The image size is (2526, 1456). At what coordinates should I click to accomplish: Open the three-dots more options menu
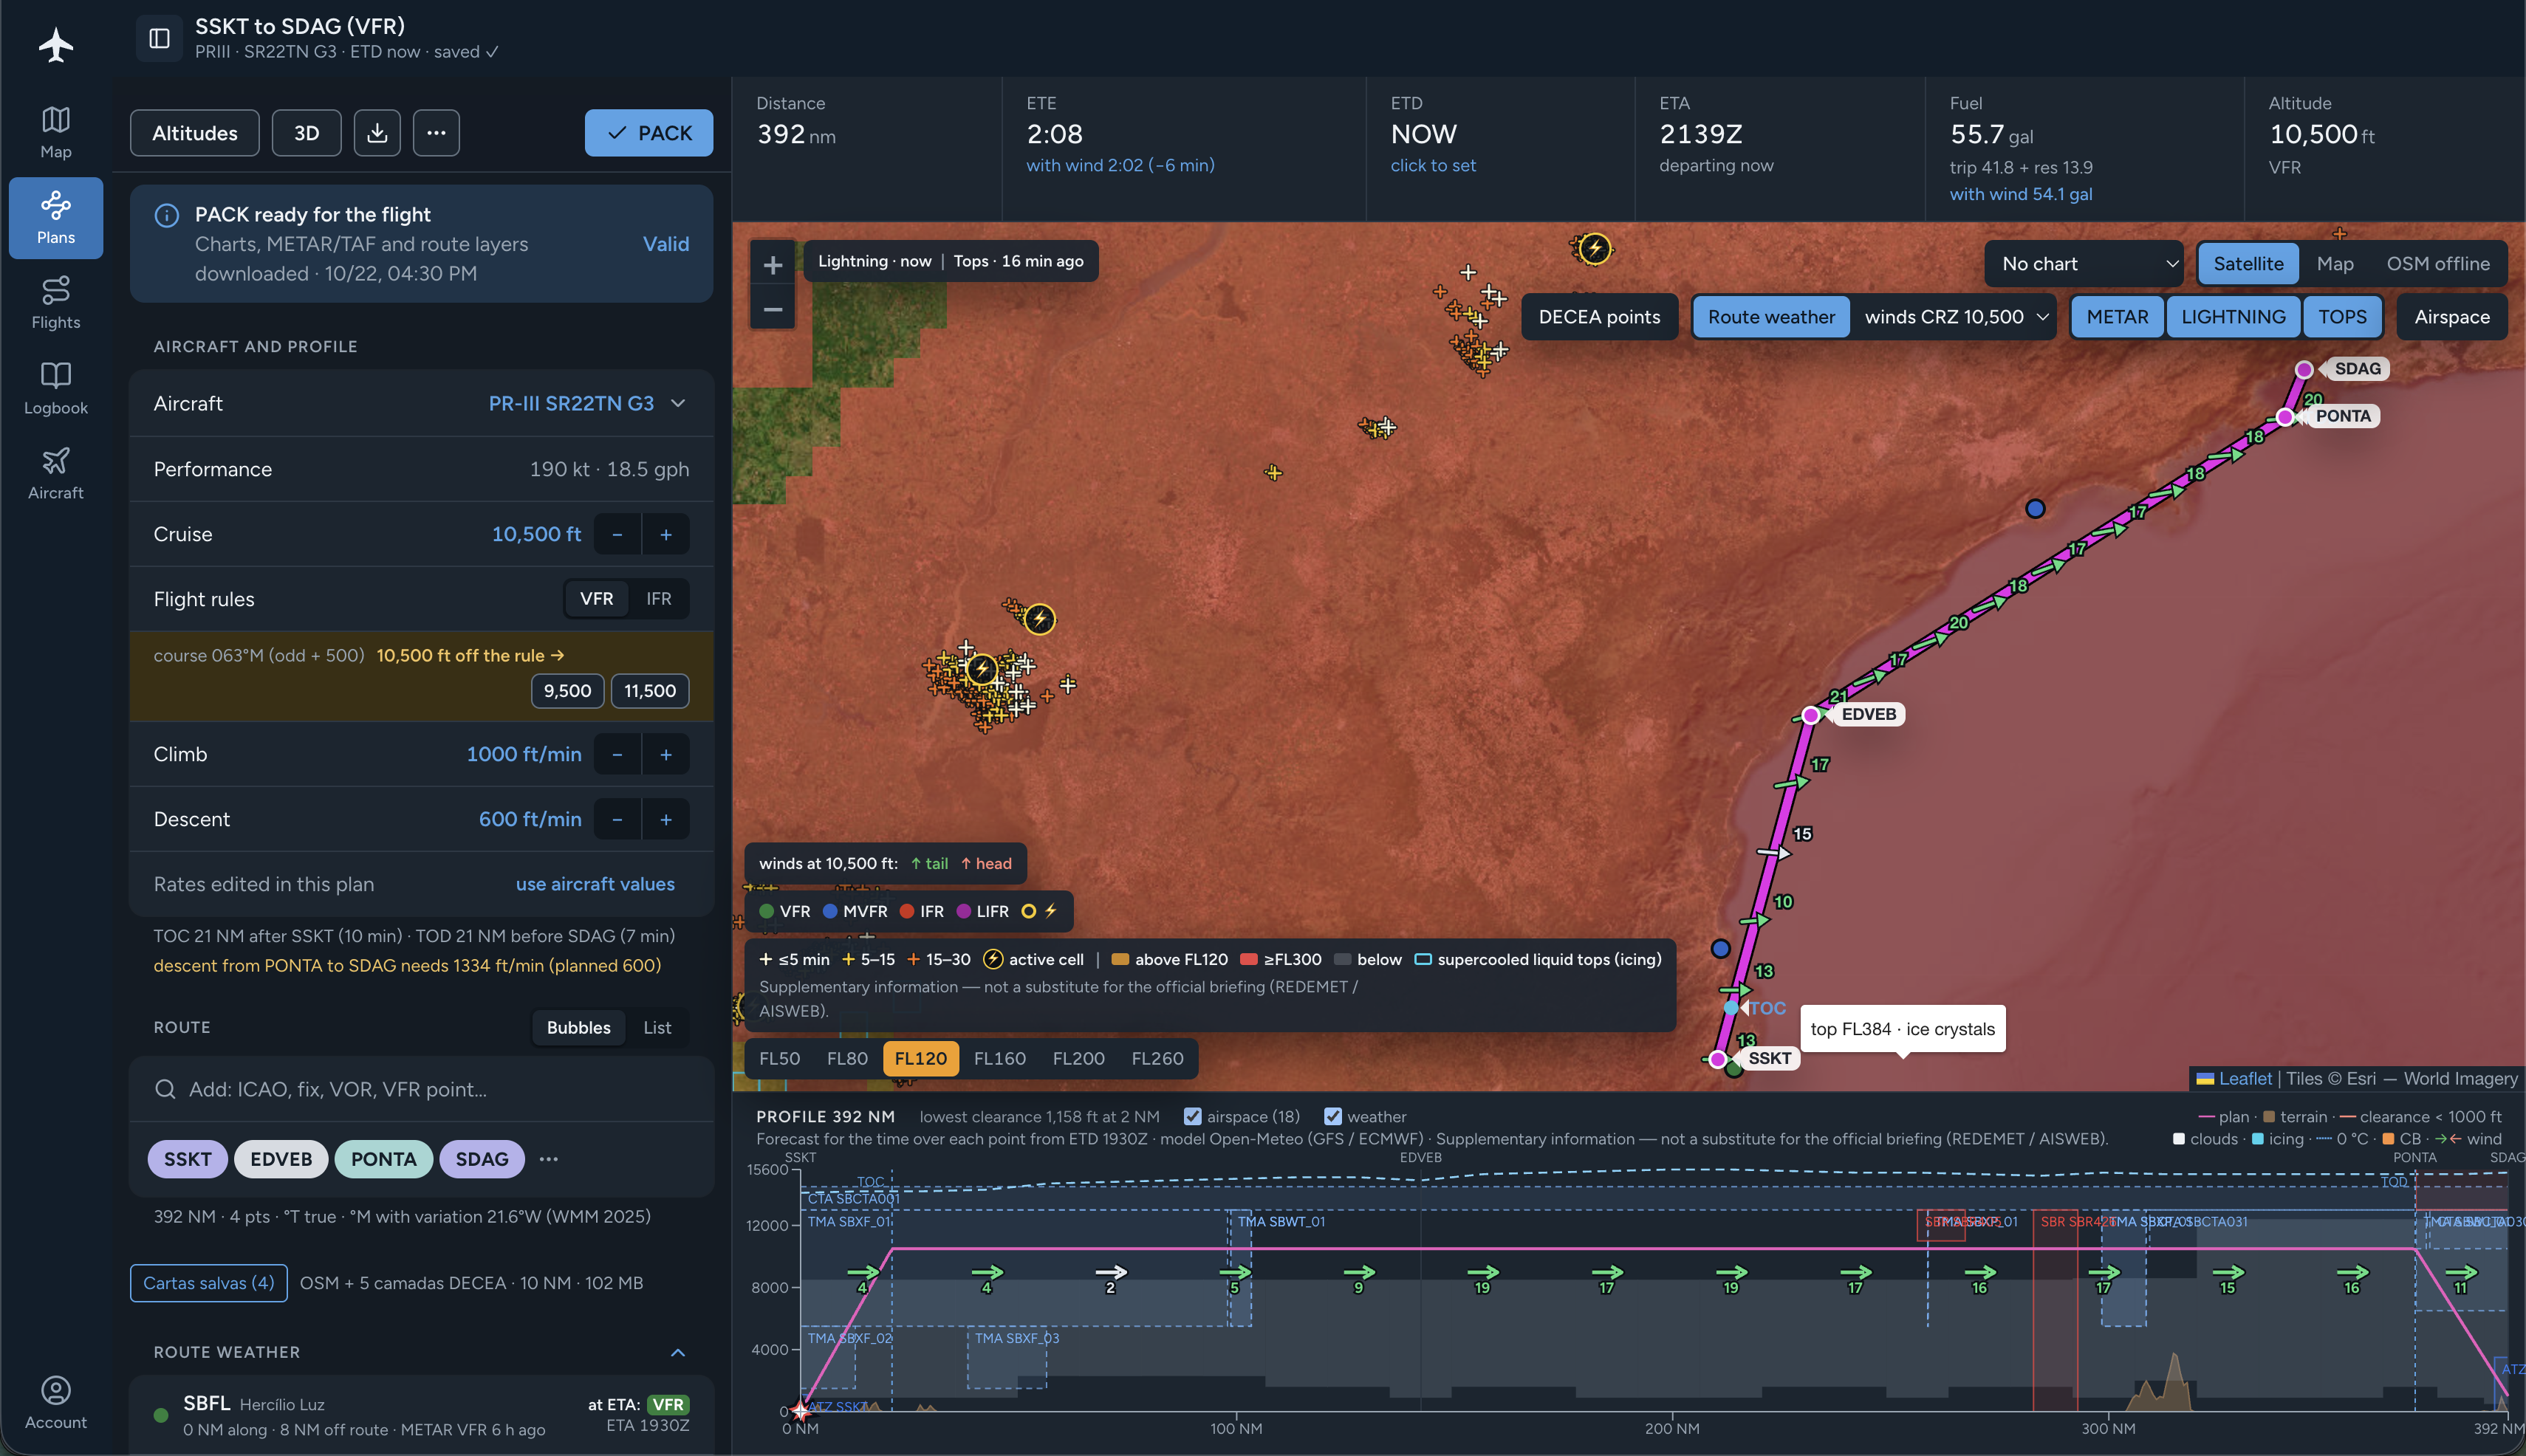tap(437, 133)
